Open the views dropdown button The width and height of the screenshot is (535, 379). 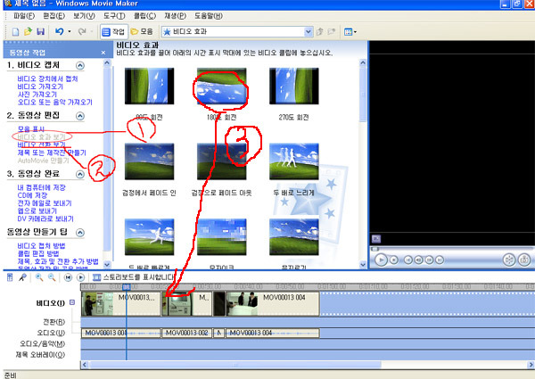pyautogui.click(x=350, y=32)
